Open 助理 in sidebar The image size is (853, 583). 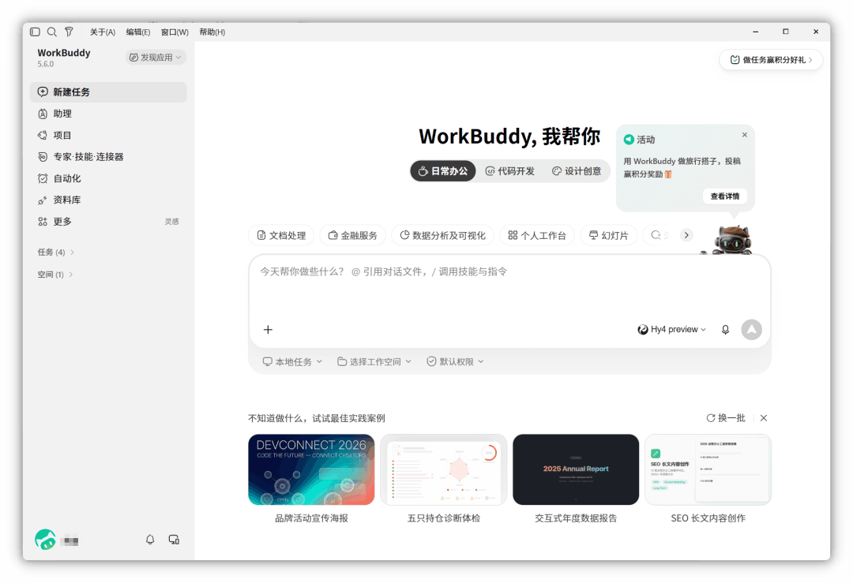pos(108,114)
